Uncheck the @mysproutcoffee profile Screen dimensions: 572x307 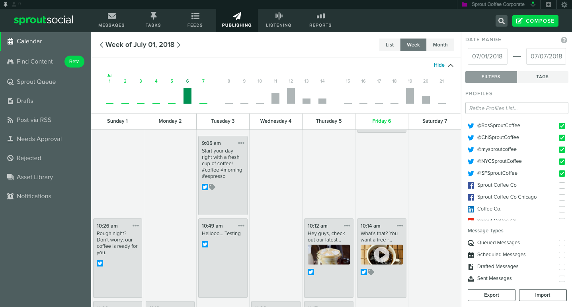[562, 150]
